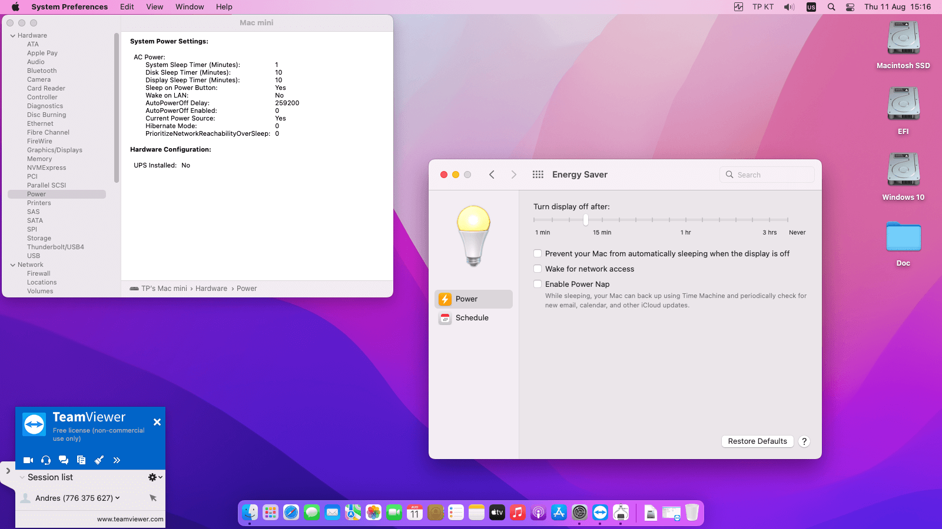Screen dimensions: 942x529
Task: Launch Safari from the Dock
Action: click(291, 513)
